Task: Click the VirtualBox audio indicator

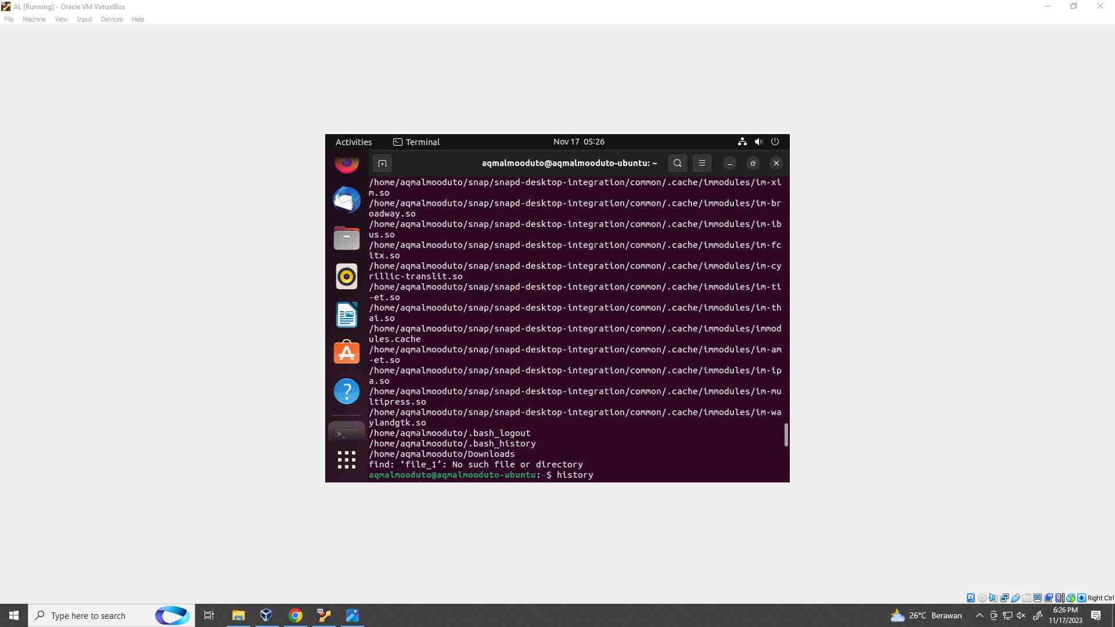Action: coord(993,598)
